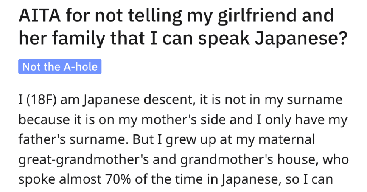Click the "Not the A-hole" flair tag
The image size is (367, 192).
pos(60,67)
